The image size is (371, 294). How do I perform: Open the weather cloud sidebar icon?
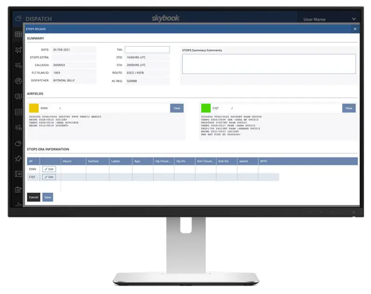coord(19,143)
